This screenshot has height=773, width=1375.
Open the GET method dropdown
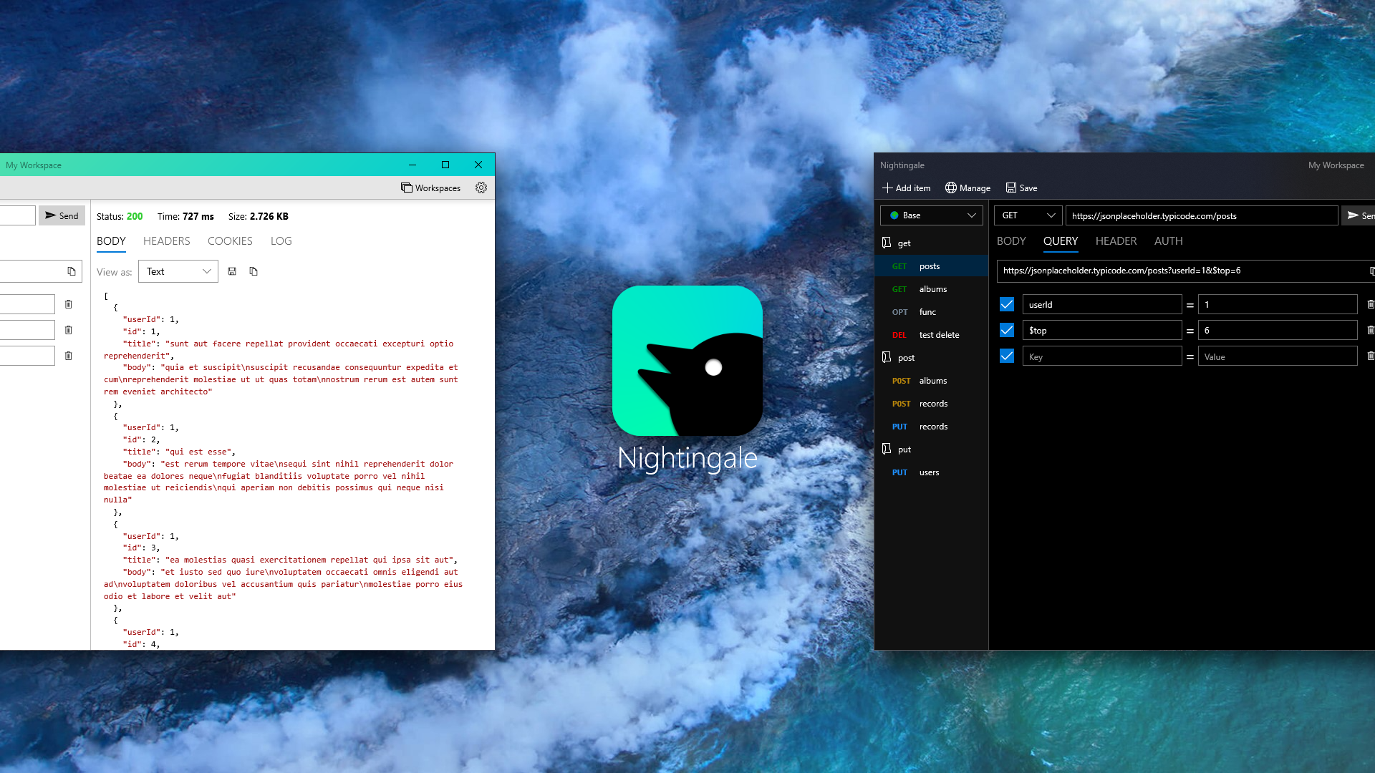(1028, 215)
